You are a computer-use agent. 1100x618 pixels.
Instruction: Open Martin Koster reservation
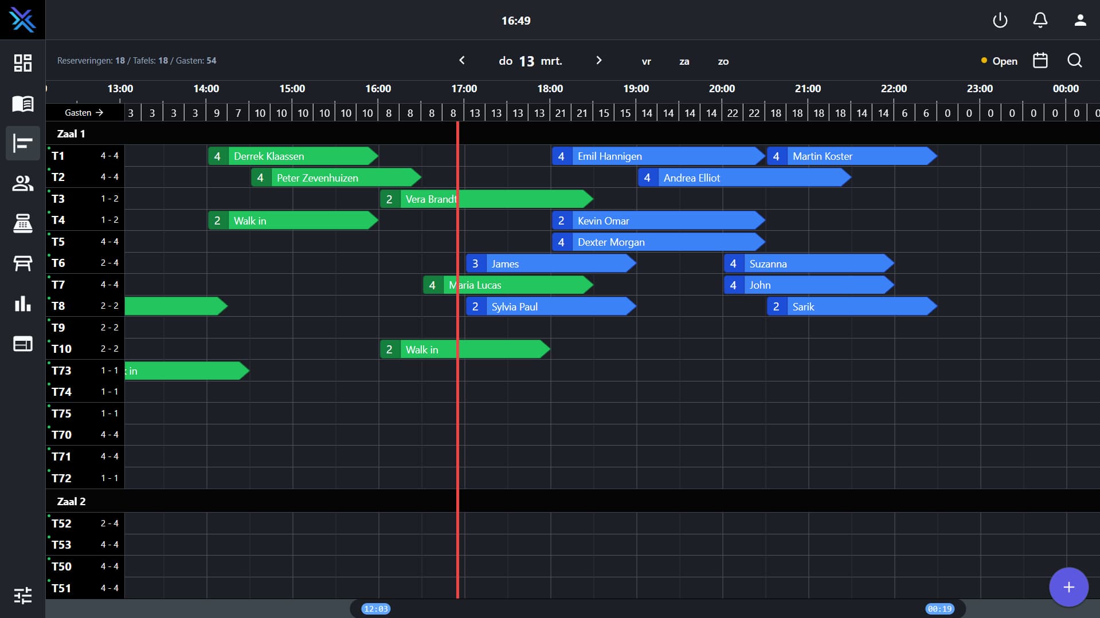click(852, 156)
